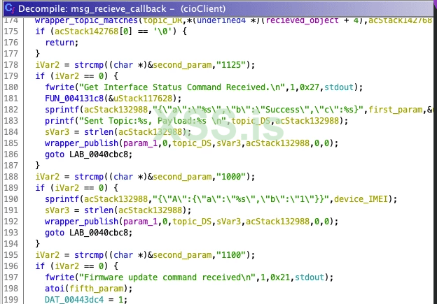Click 'return;' on line 176
Viewport: 437px width, 304px height.
62,43
